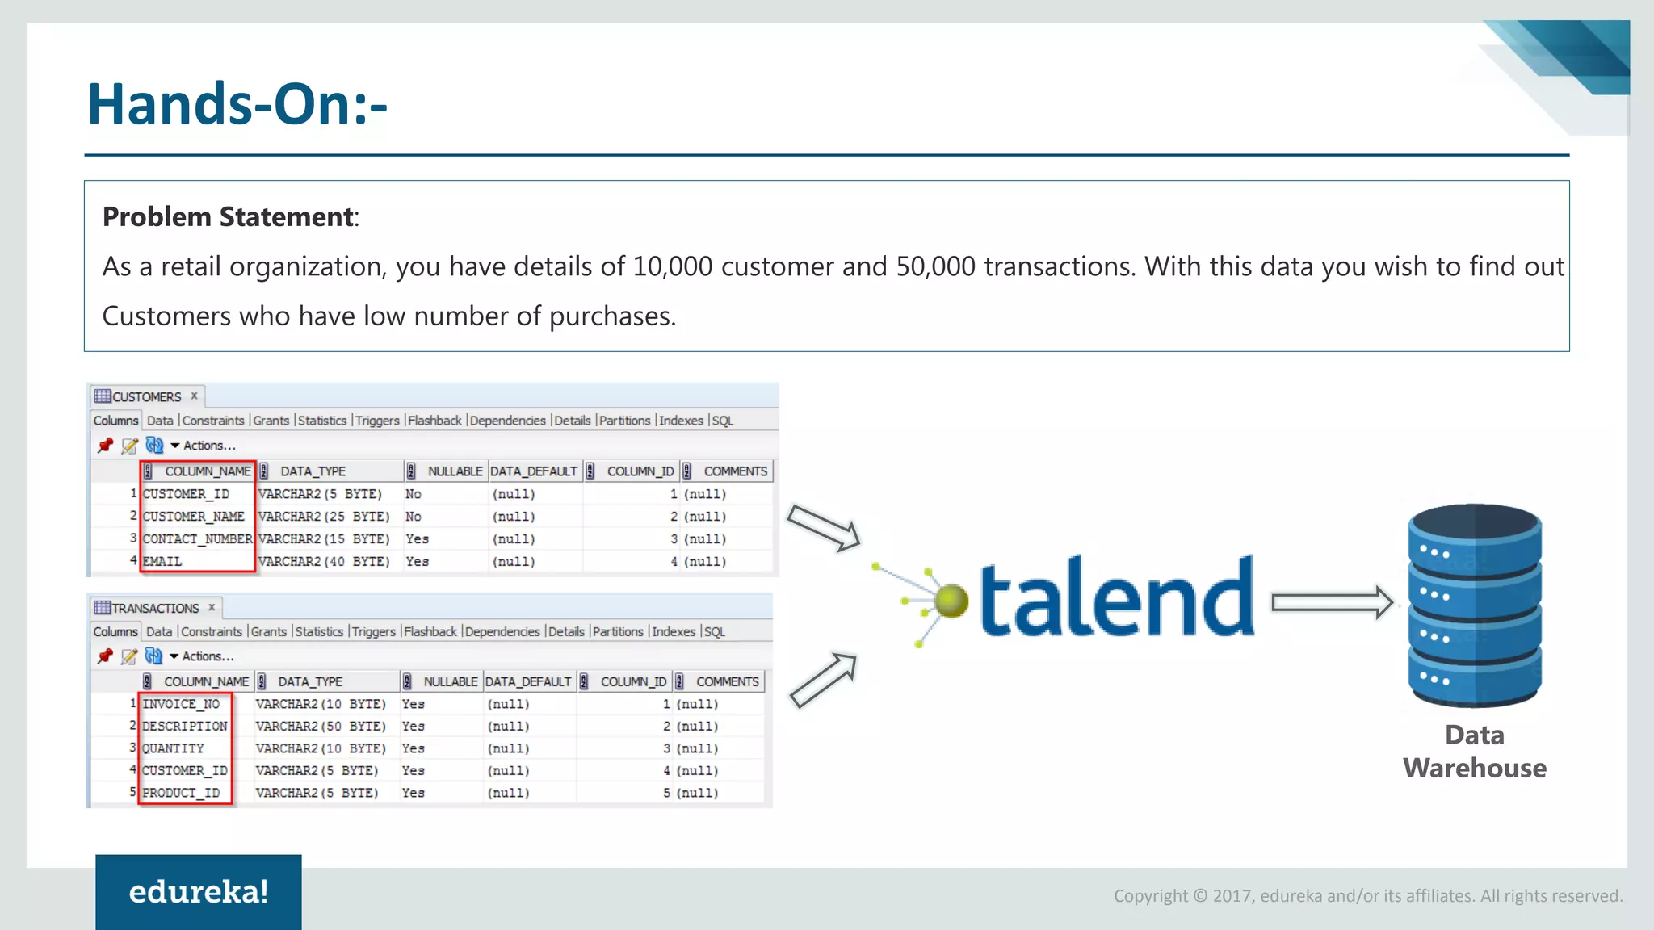
Task: Click the edit pencil icon in CUSTOMERS toolbar
Action: click(x=129, y=445)
